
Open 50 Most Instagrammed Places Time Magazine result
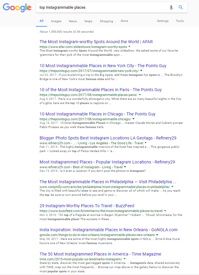[x=100, y=254]
